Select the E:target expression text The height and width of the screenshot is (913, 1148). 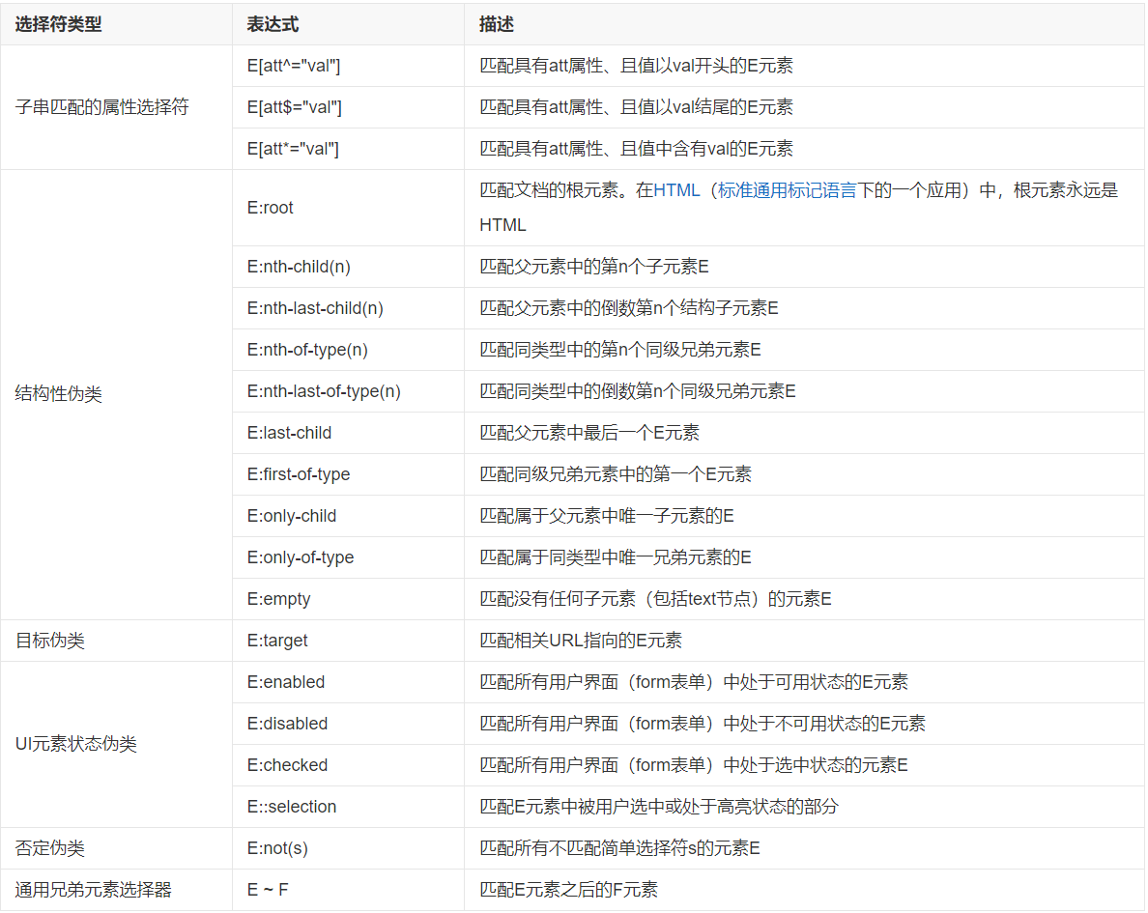click(x=277, y=641)
